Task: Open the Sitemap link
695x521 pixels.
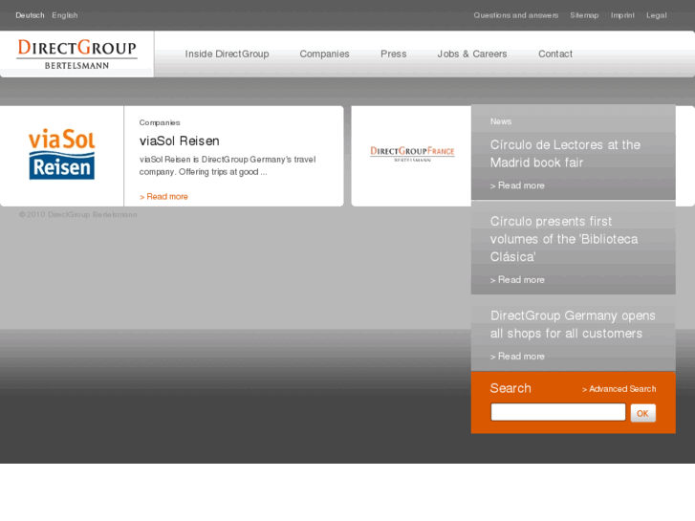Action: pos(584,15)
